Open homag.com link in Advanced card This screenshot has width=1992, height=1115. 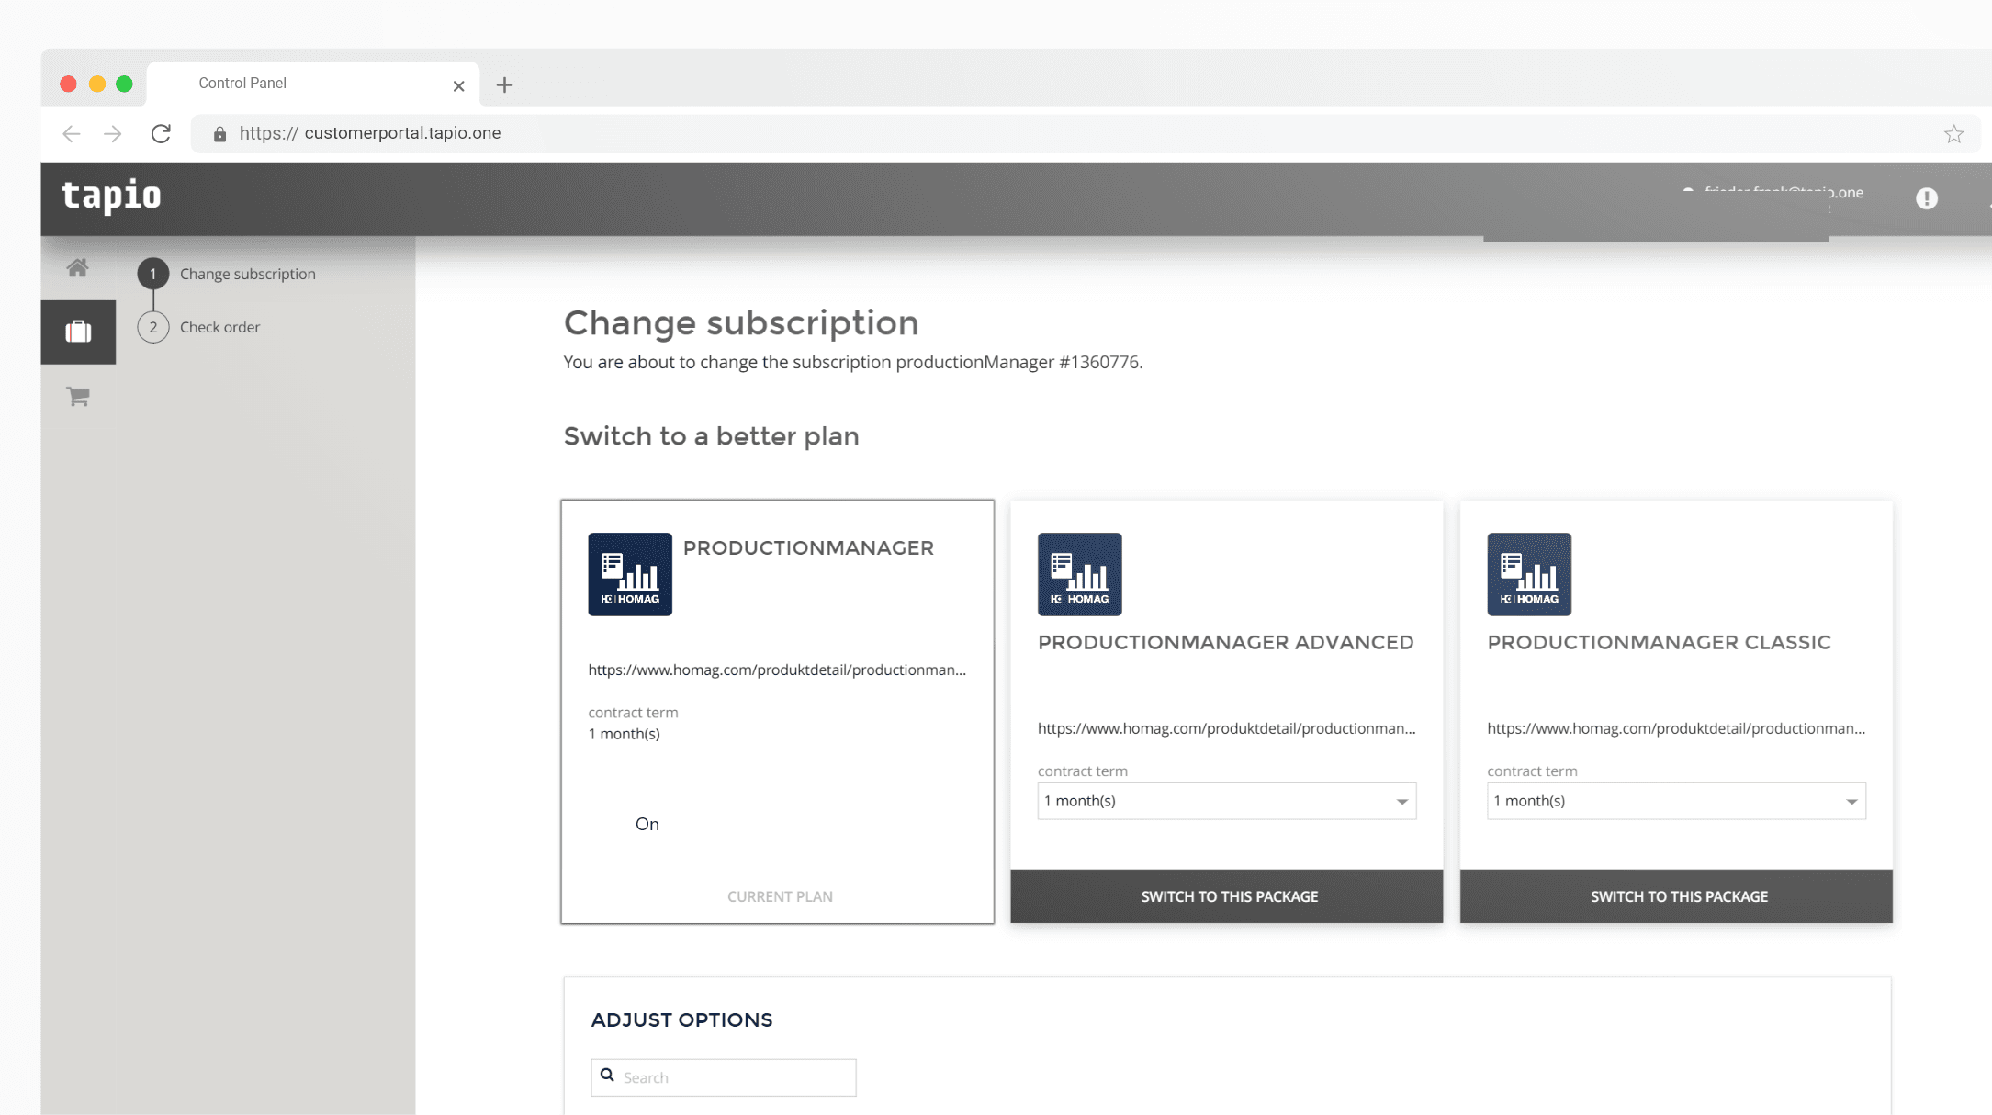point(1227,728)
